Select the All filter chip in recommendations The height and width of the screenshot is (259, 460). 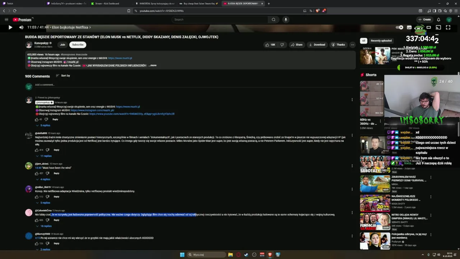click(364, 41)
